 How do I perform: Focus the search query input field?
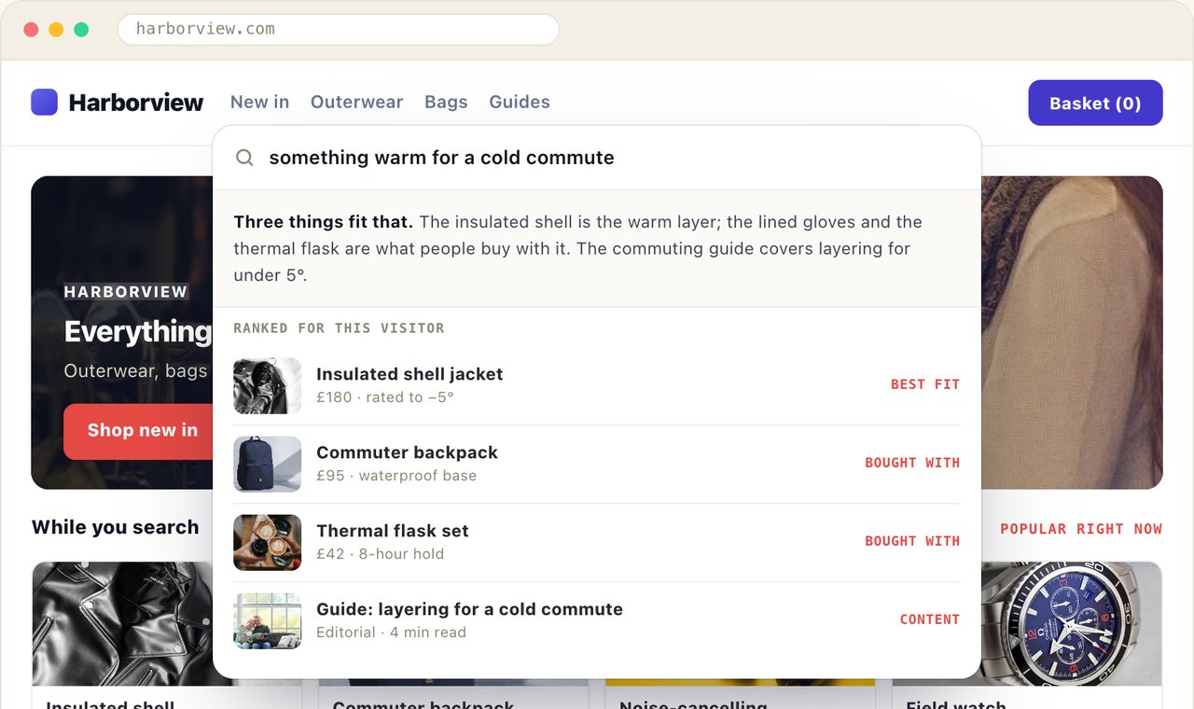(597, 158)
